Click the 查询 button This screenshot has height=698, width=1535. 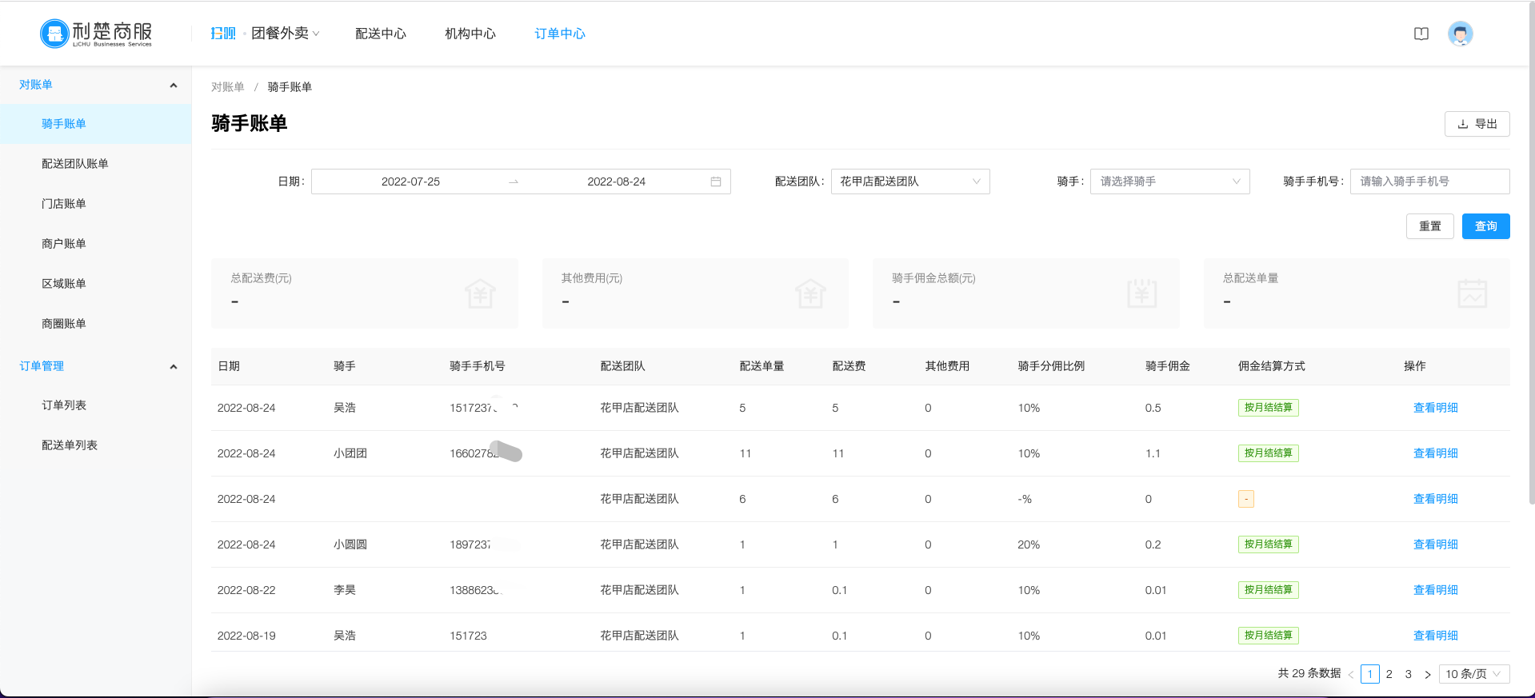tap(1485, 226)
